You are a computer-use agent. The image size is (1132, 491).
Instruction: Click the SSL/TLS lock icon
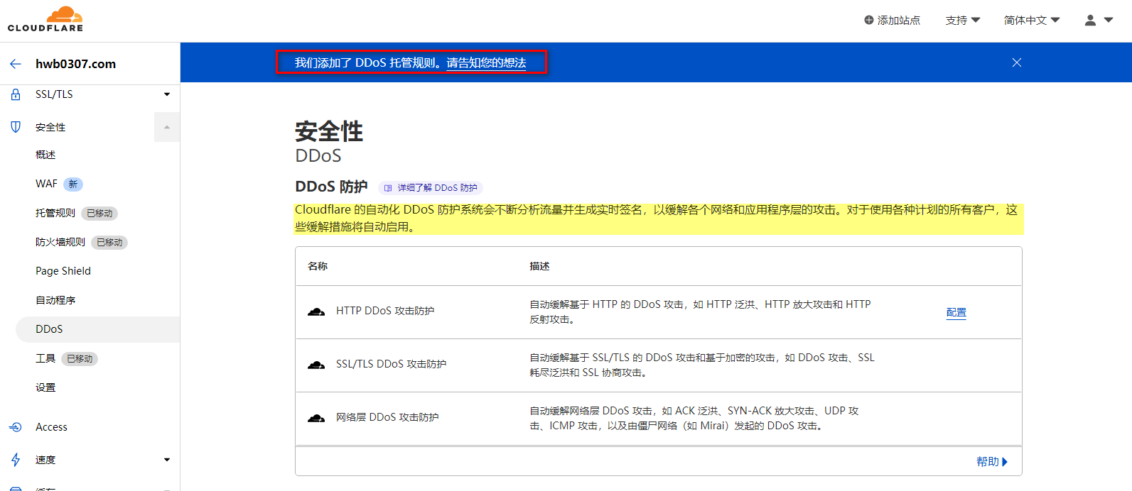(x=16, y=94)
